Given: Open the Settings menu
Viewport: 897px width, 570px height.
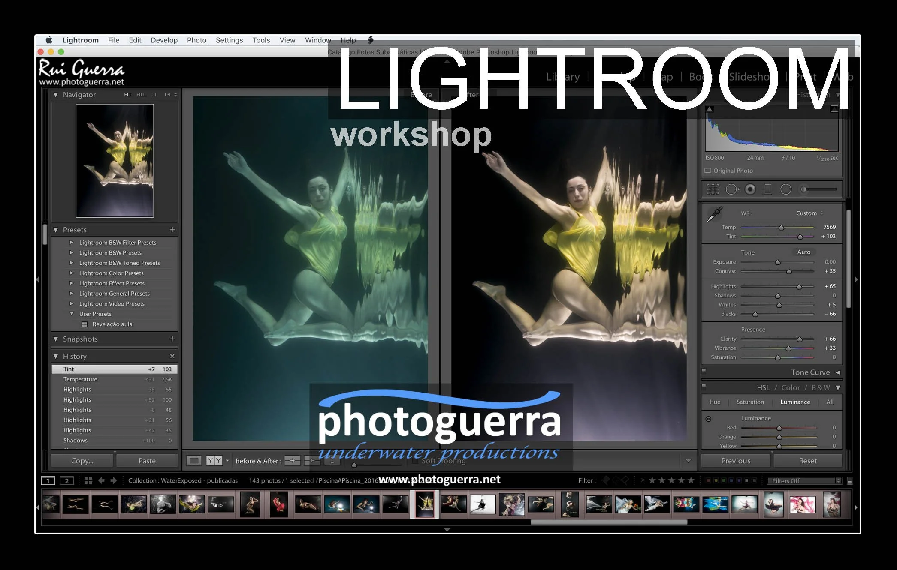Looking at the screenshot, I should 229,40.
